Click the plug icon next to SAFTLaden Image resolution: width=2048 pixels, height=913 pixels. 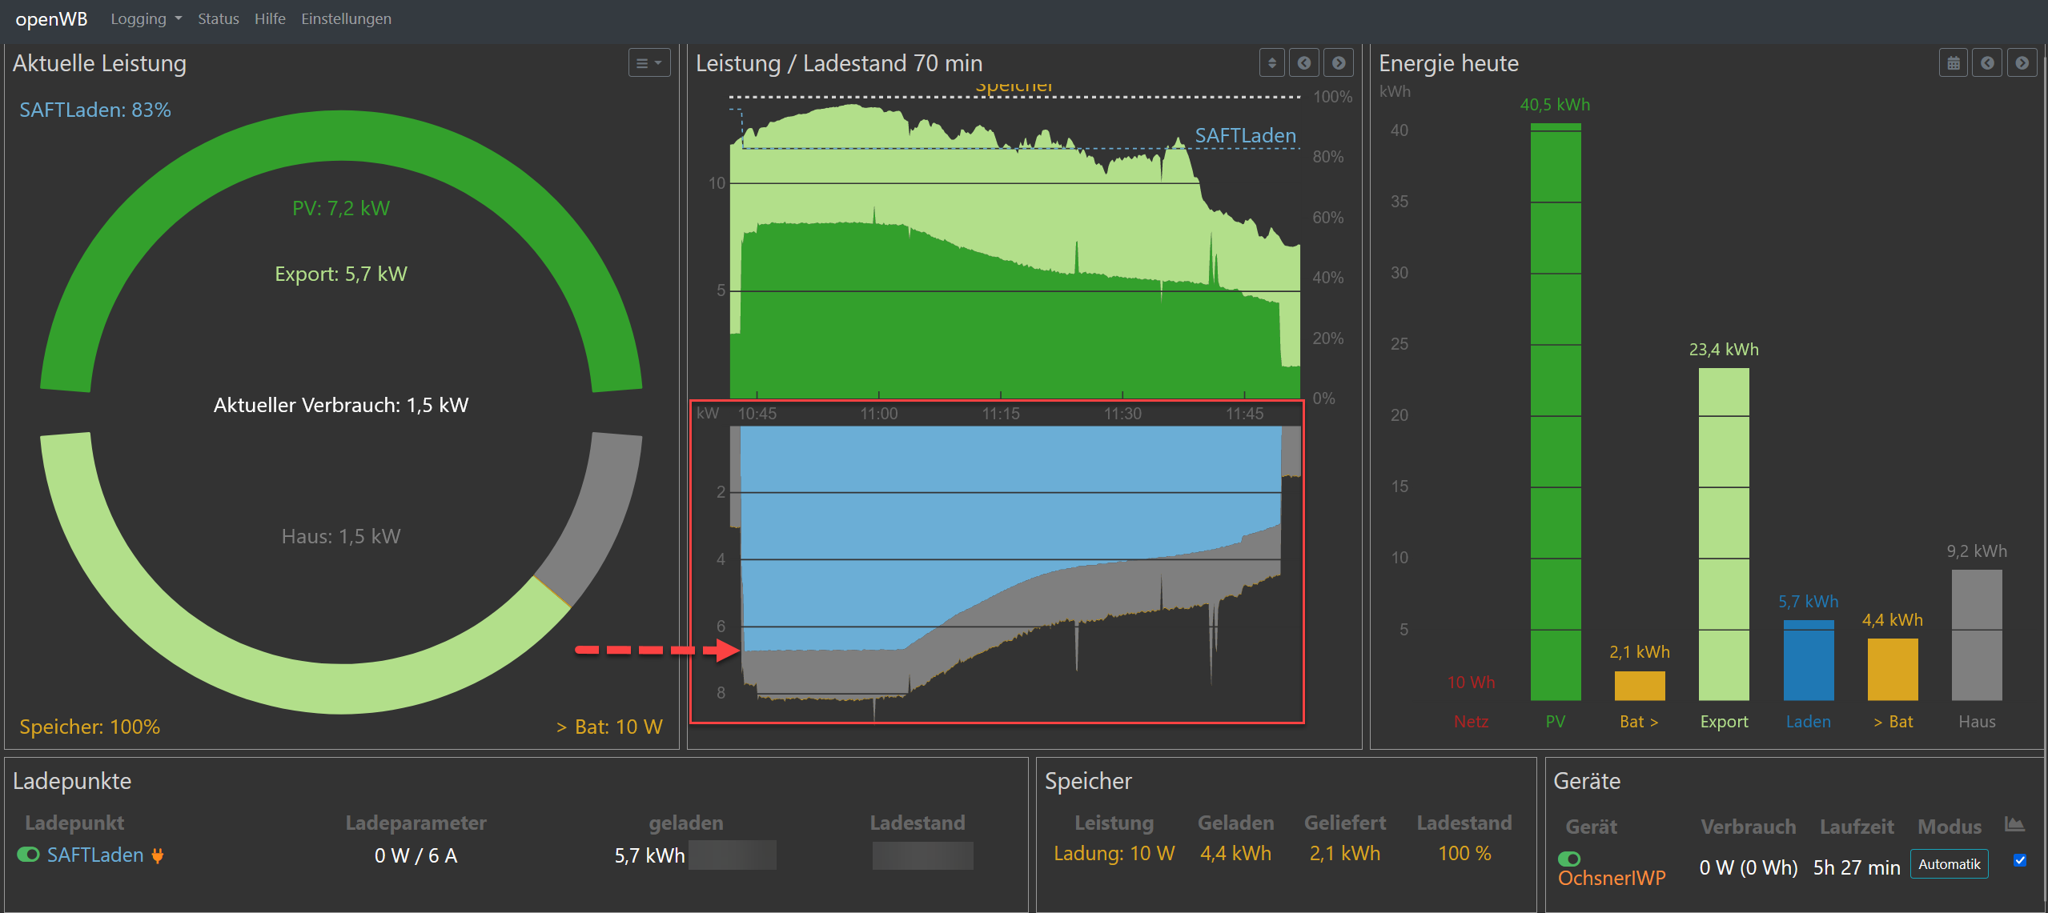pos(158,855)
